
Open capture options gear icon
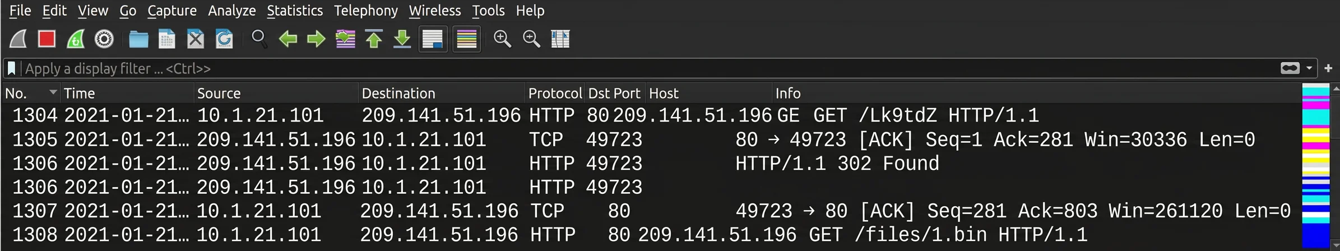click(104, 39)
